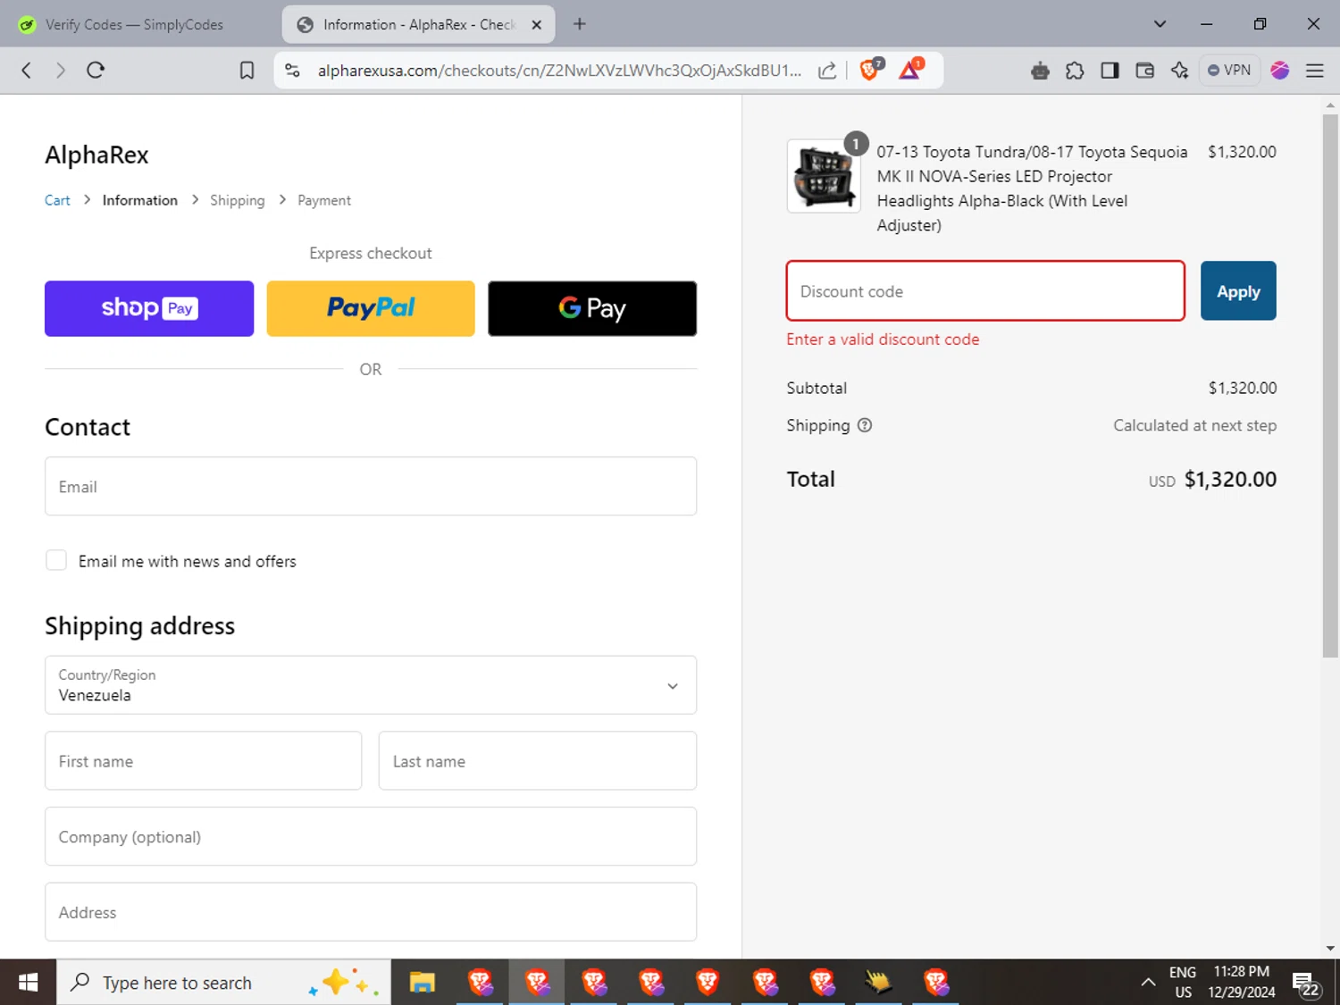Bookmark this page with the bookmark icon

[x=247, y=71]
